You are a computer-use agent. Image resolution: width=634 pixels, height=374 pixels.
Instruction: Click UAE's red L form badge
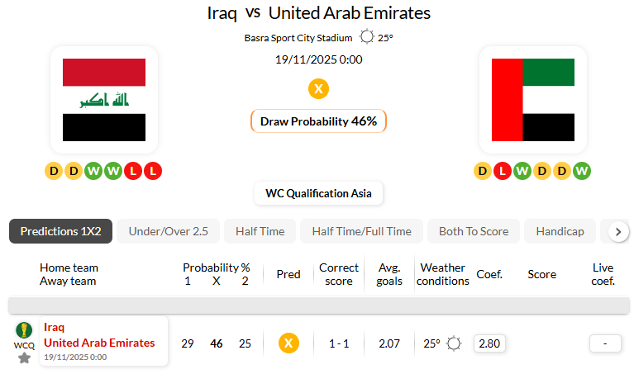pyautogui.click(x=503, y=171)
